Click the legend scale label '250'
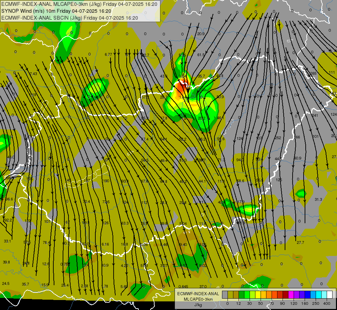Image resolution: width=337 pixels, height=310 pixels. point(316,303)
